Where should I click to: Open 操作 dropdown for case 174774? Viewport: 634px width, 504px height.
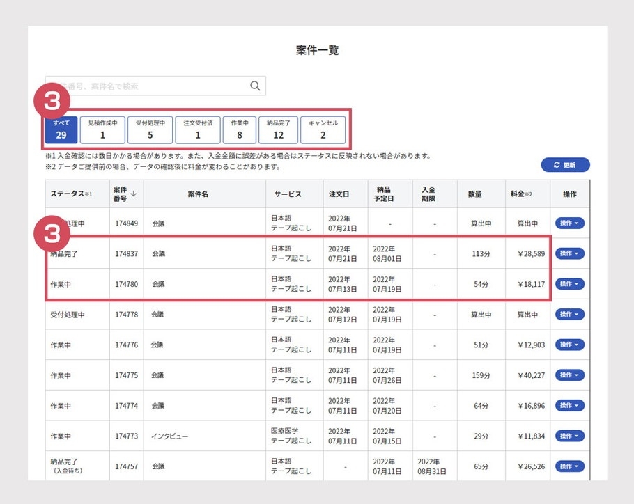569,406
